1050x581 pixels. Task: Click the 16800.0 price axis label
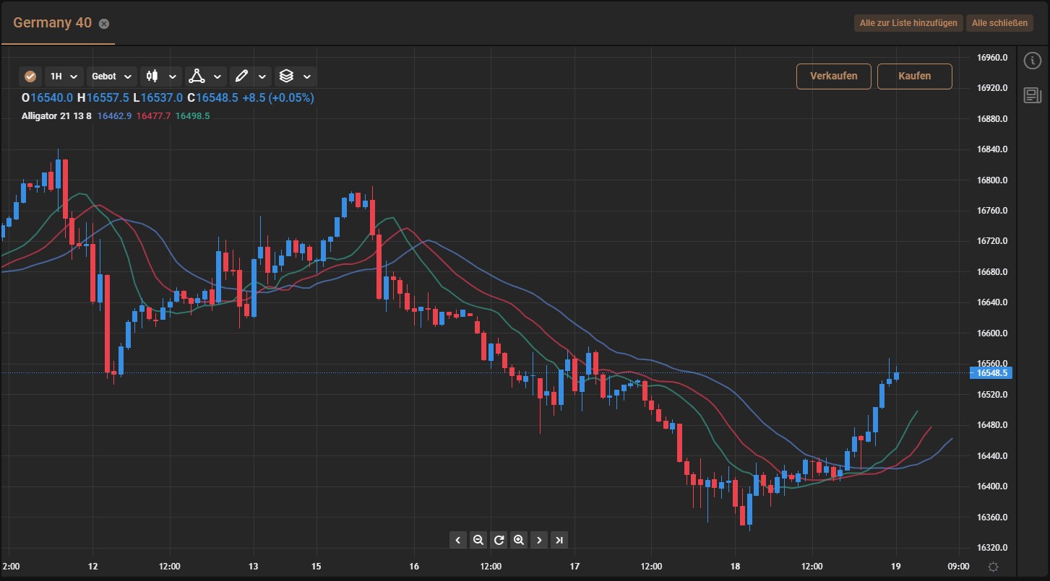(991, 180)
